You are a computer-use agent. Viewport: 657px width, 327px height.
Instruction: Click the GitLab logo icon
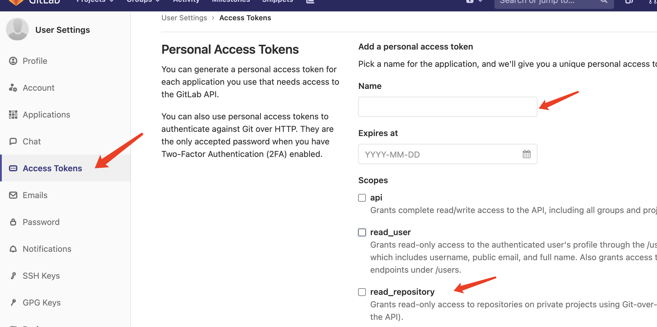(16, 2)
